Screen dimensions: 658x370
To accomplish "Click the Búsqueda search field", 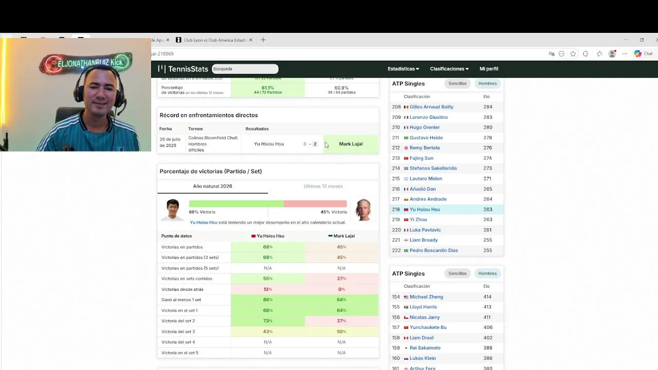I will 245,69.
